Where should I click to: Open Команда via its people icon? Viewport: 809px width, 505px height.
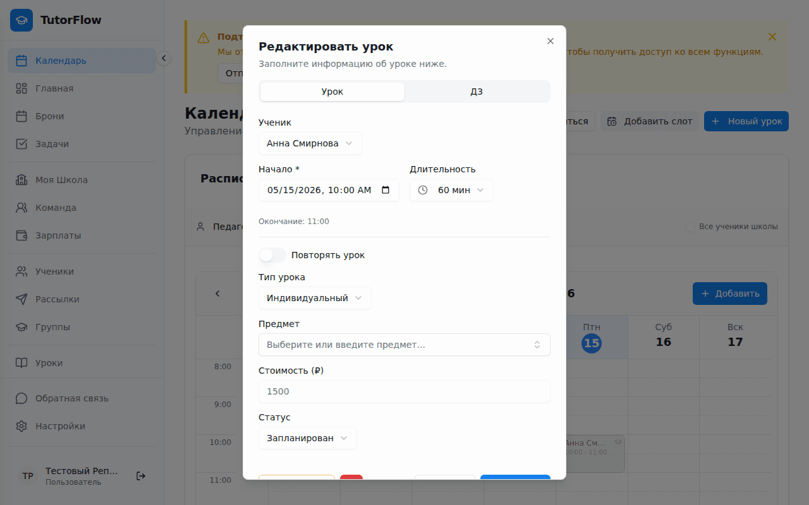(x=21, y=208)
